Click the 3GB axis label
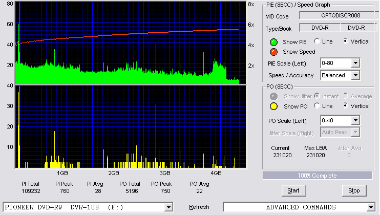The height and width of the screenshot is (215, 380). click(x=164, y=173)
